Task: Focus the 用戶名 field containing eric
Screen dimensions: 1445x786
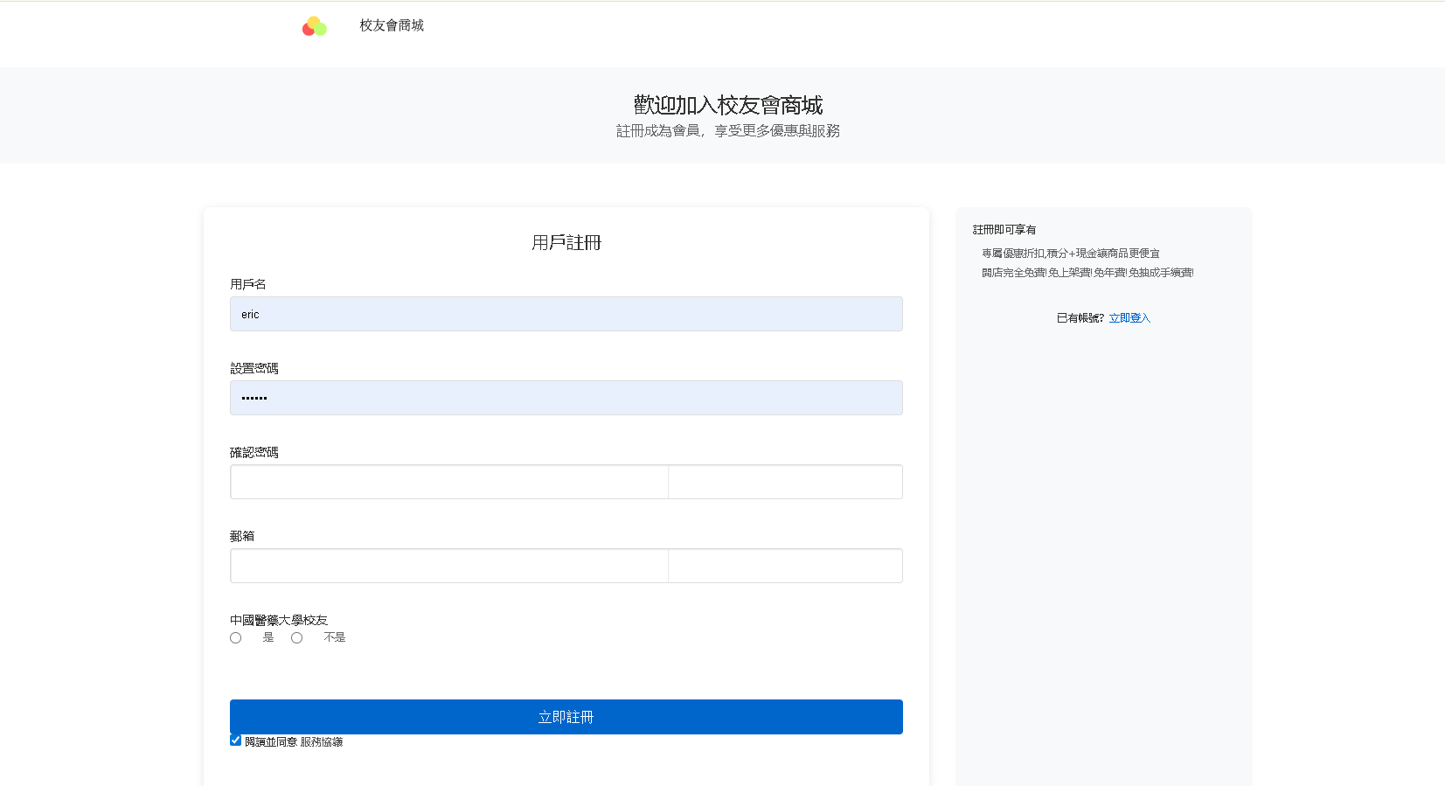Action: point(566,314)
